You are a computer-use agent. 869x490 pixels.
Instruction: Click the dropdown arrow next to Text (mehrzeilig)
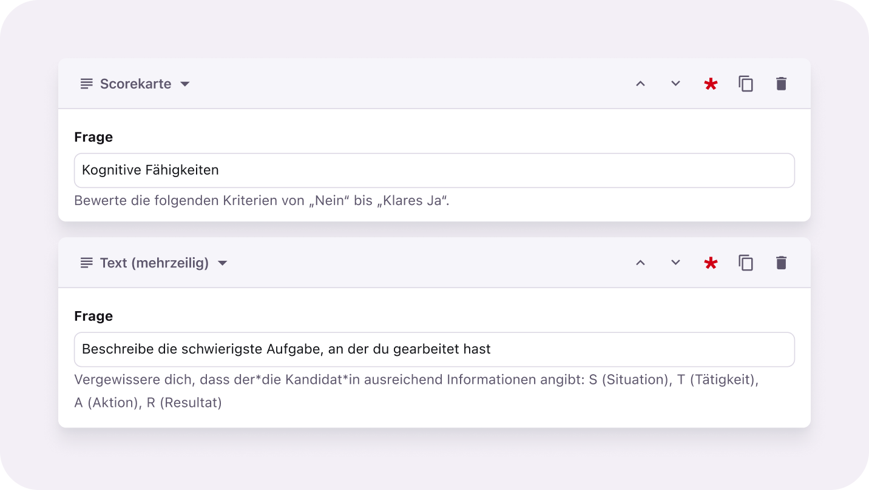[x=223, y=263]
